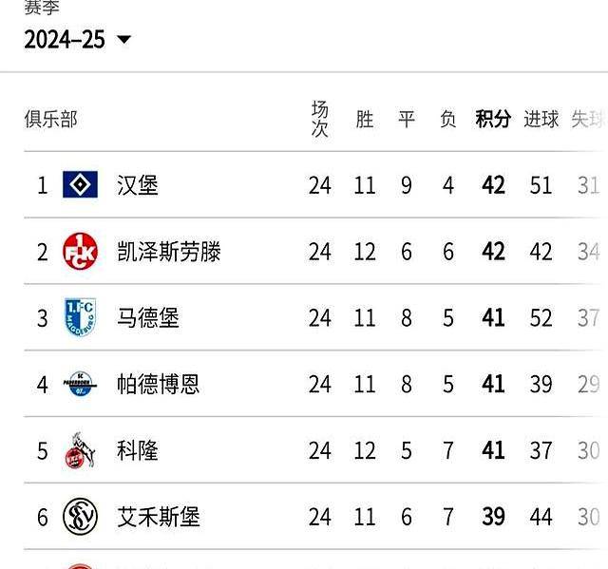The width and height of the screenshot is (608, 569).
Task: Open the 2024–25 season dropdown
Action: pos(78,39)
